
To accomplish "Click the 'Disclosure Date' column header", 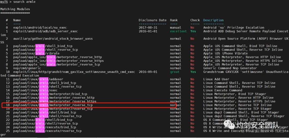I will click(x=153, y=20).
